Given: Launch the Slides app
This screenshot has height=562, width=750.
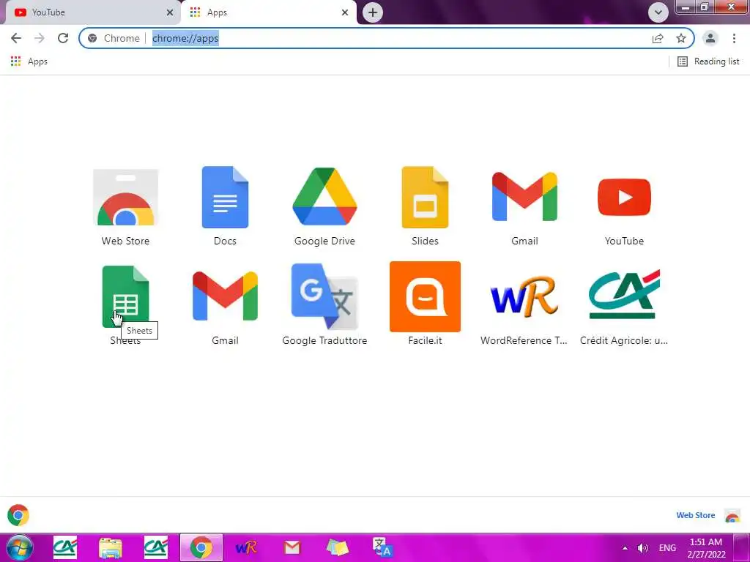Looking at the screenshot, I should 425,198.
